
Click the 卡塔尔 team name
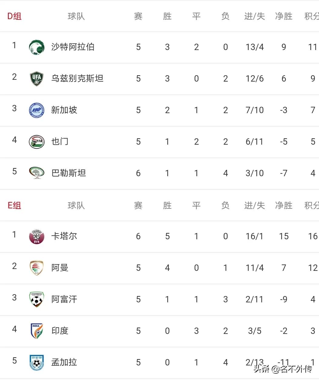coord(64,236)
